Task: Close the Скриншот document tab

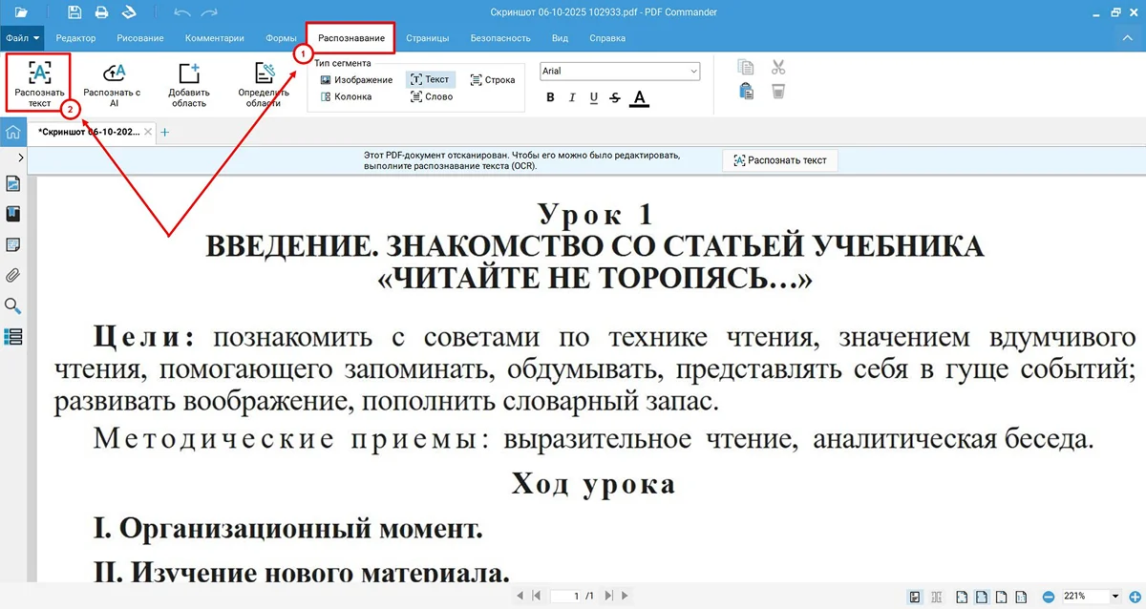Action: (x=147, y=132)
